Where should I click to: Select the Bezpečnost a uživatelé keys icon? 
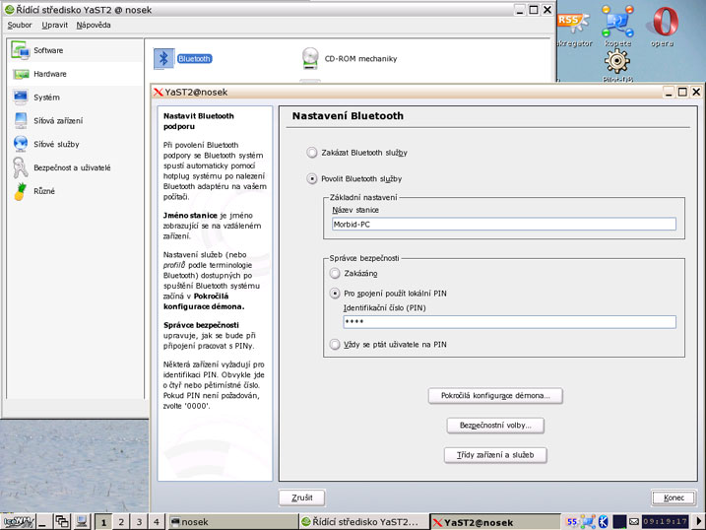click(x=20, y=167)
